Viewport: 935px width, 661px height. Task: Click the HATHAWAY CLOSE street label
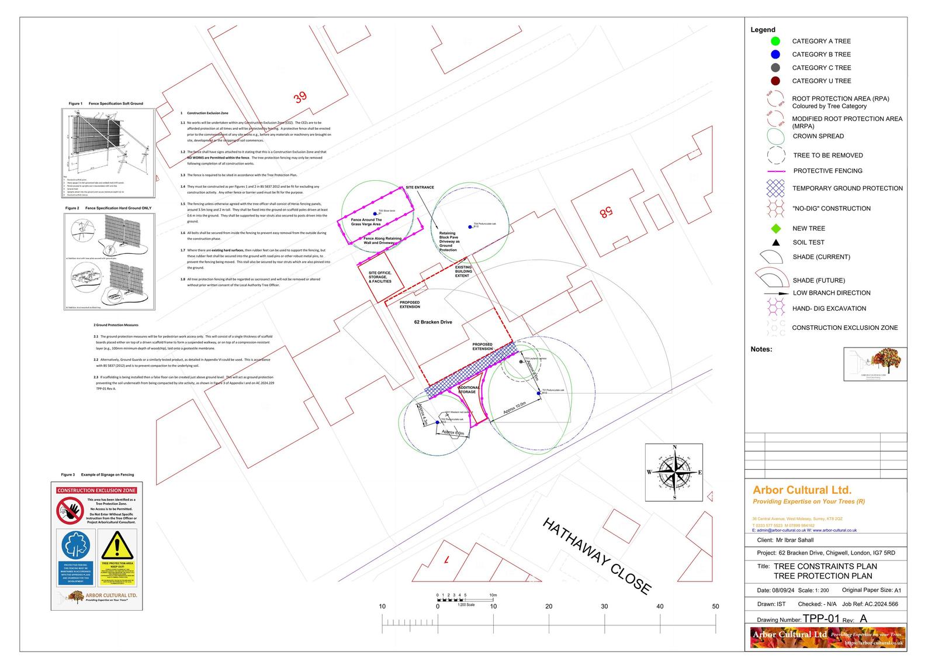[596, 556]
